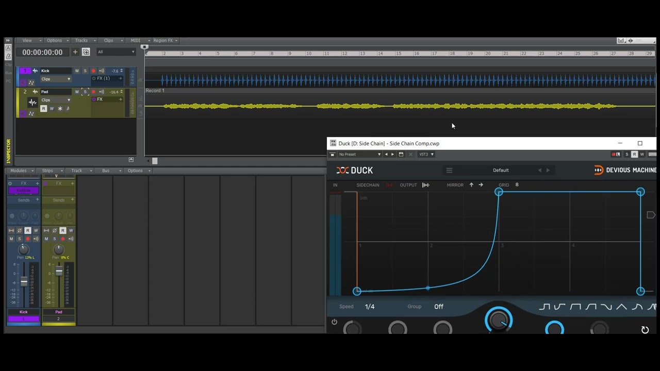Toggle the Kick track FX (1) bin power
660x371 pixels.
(94, 78)
